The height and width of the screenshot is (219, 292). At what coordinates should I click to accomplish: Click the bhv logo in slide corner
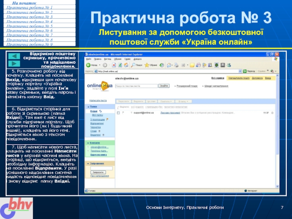[x=16, y=208]
